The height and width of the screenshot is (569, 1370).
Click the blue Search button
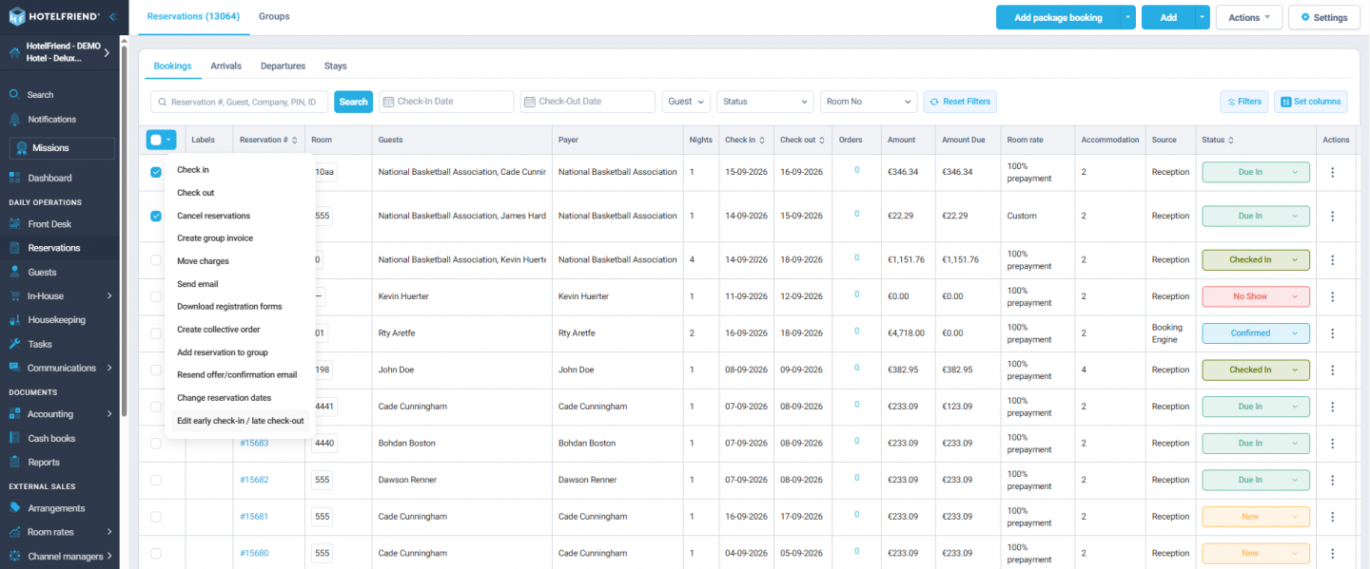(353, 102)
